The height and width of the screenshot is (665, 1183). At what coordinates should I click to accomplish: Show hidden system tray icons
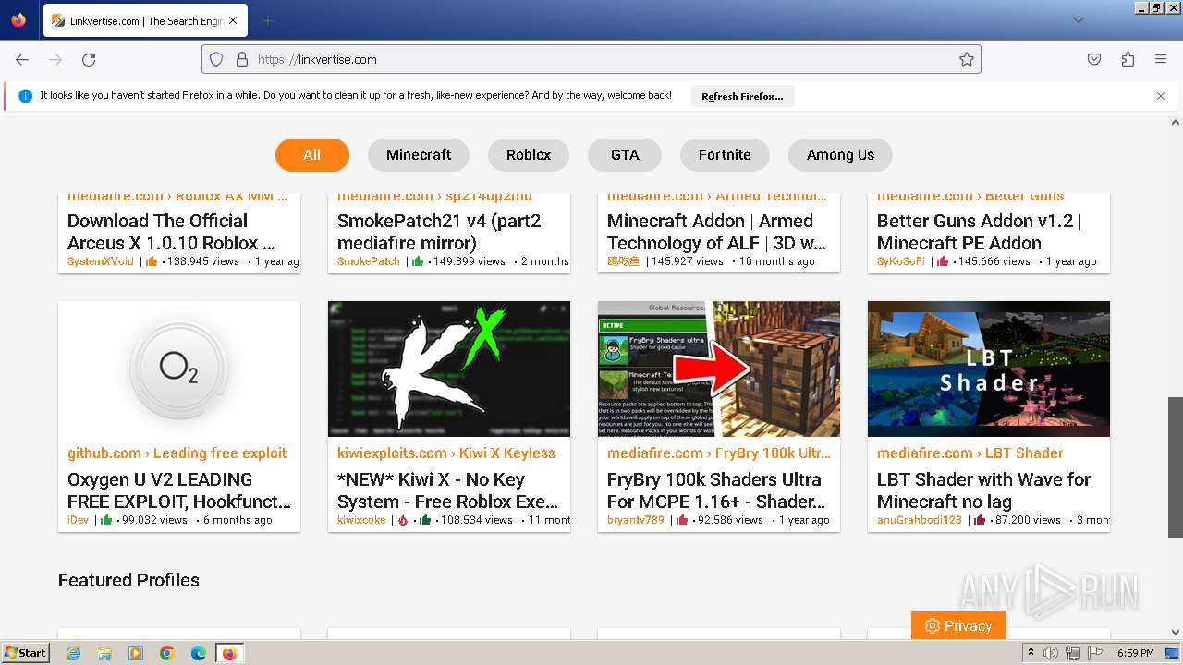coord(1031,653)
